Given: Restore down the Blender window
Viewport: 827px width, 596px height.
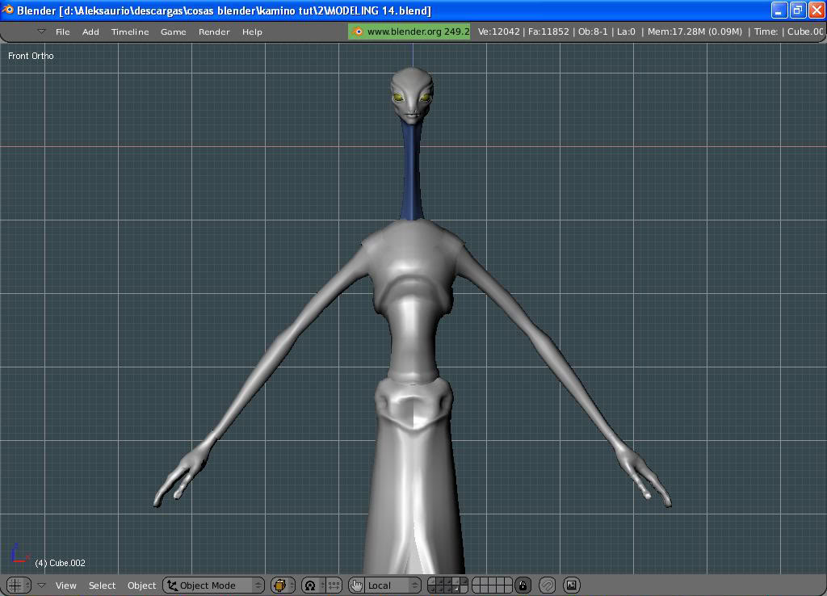Looking at the screenshot, I should [x=798, y=10].
